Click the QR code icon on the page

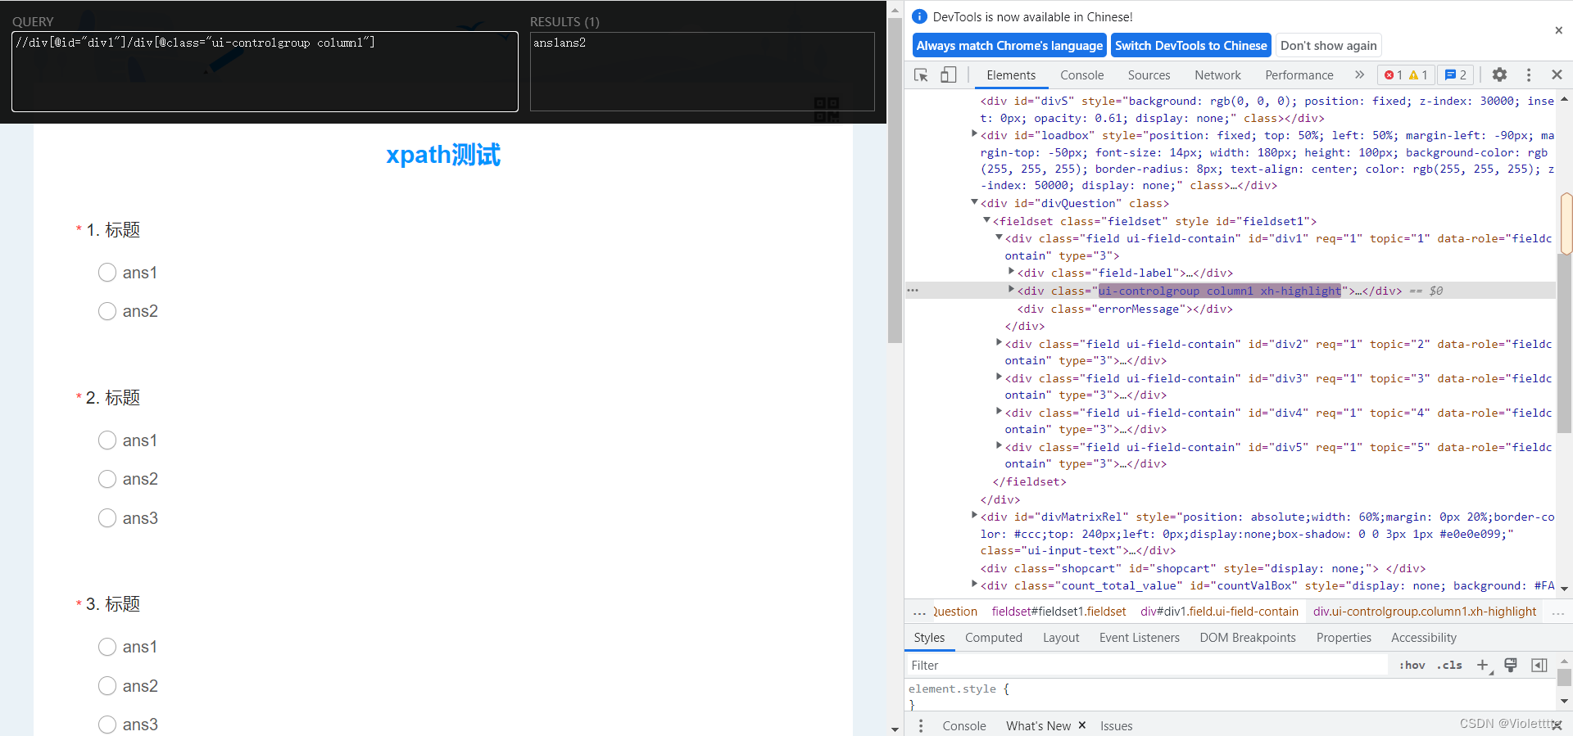tap(827, 109)
